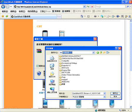Toggle the checkbox in the File Download dialog
Viewport: 132px width, 112px height.
pyautogui.click(x=37, y=66)
